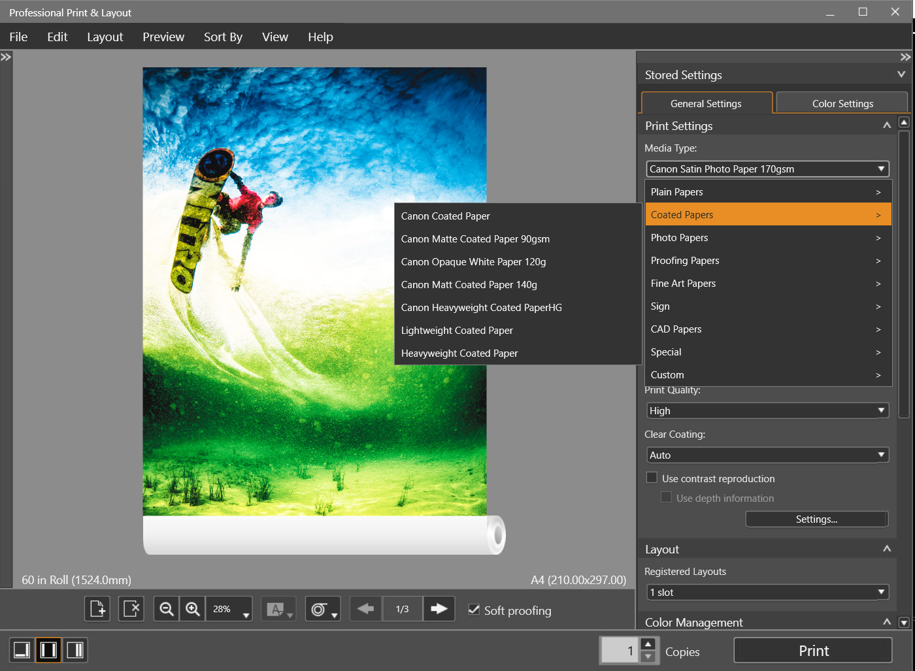Enable Use contrast reproduction
The image size is (915, 671).
pyautogui.click(x=652, y=478)
